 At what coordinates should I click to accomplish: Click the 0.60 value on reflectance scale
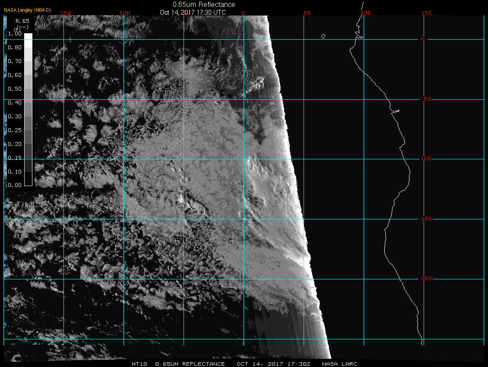click(x=15, y=75)
